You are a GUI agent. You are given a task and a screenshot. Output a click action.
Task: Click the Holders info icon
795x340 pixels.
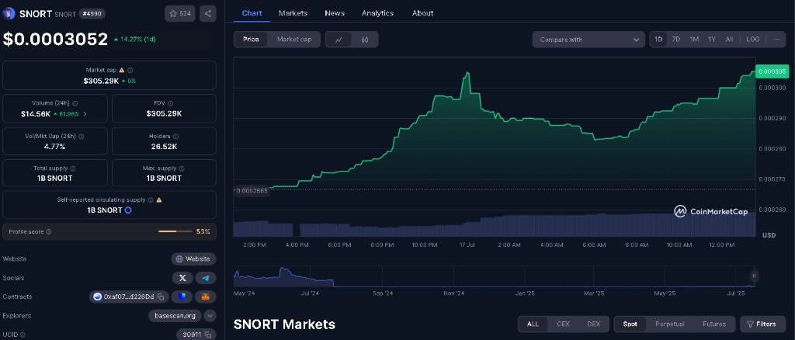175,137
